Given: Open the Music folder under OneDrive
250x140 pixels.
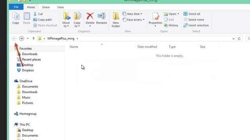Looking at the screenshot, I should pos(26,97).
